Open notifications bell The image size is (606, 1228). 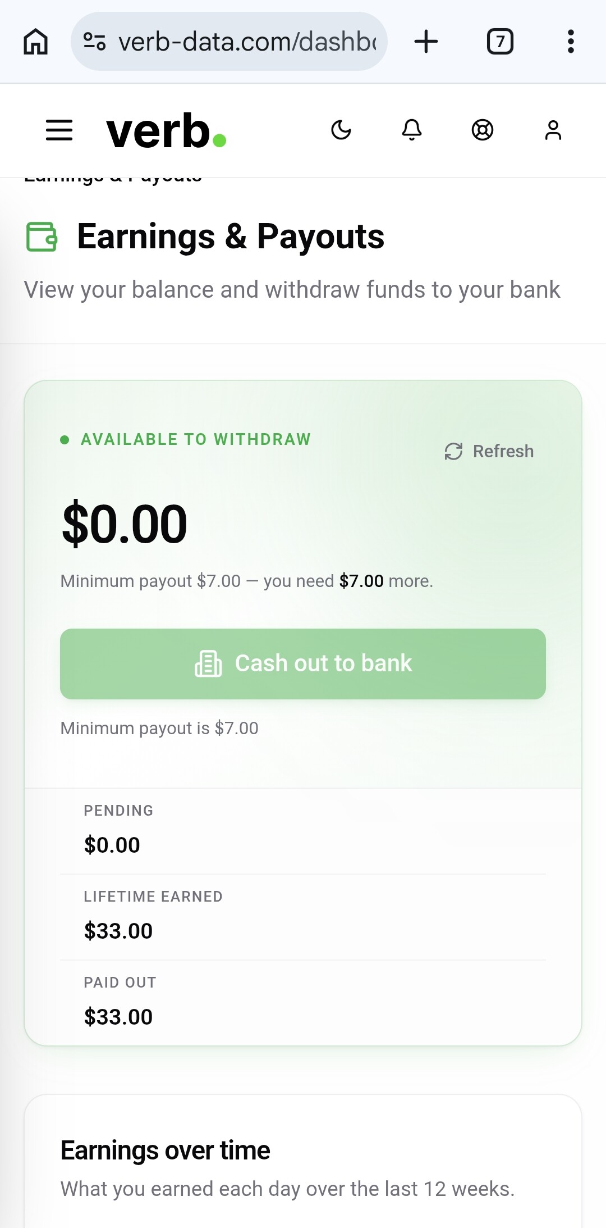pos(412,130)
